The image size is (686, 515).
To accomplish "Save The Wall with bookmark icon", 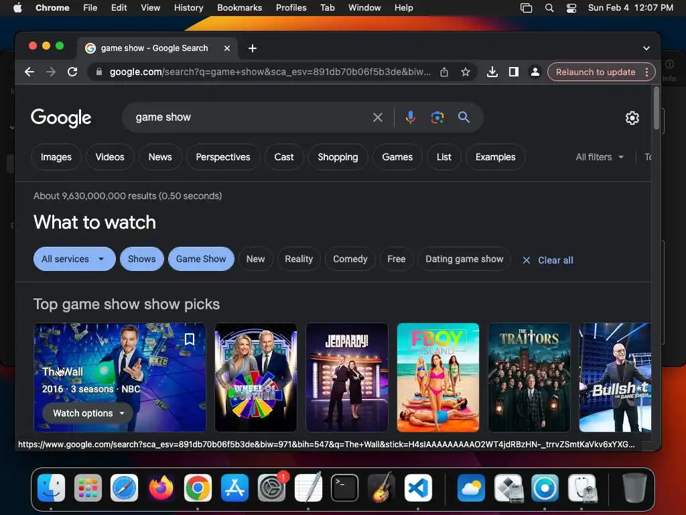I will coord(190,339).
